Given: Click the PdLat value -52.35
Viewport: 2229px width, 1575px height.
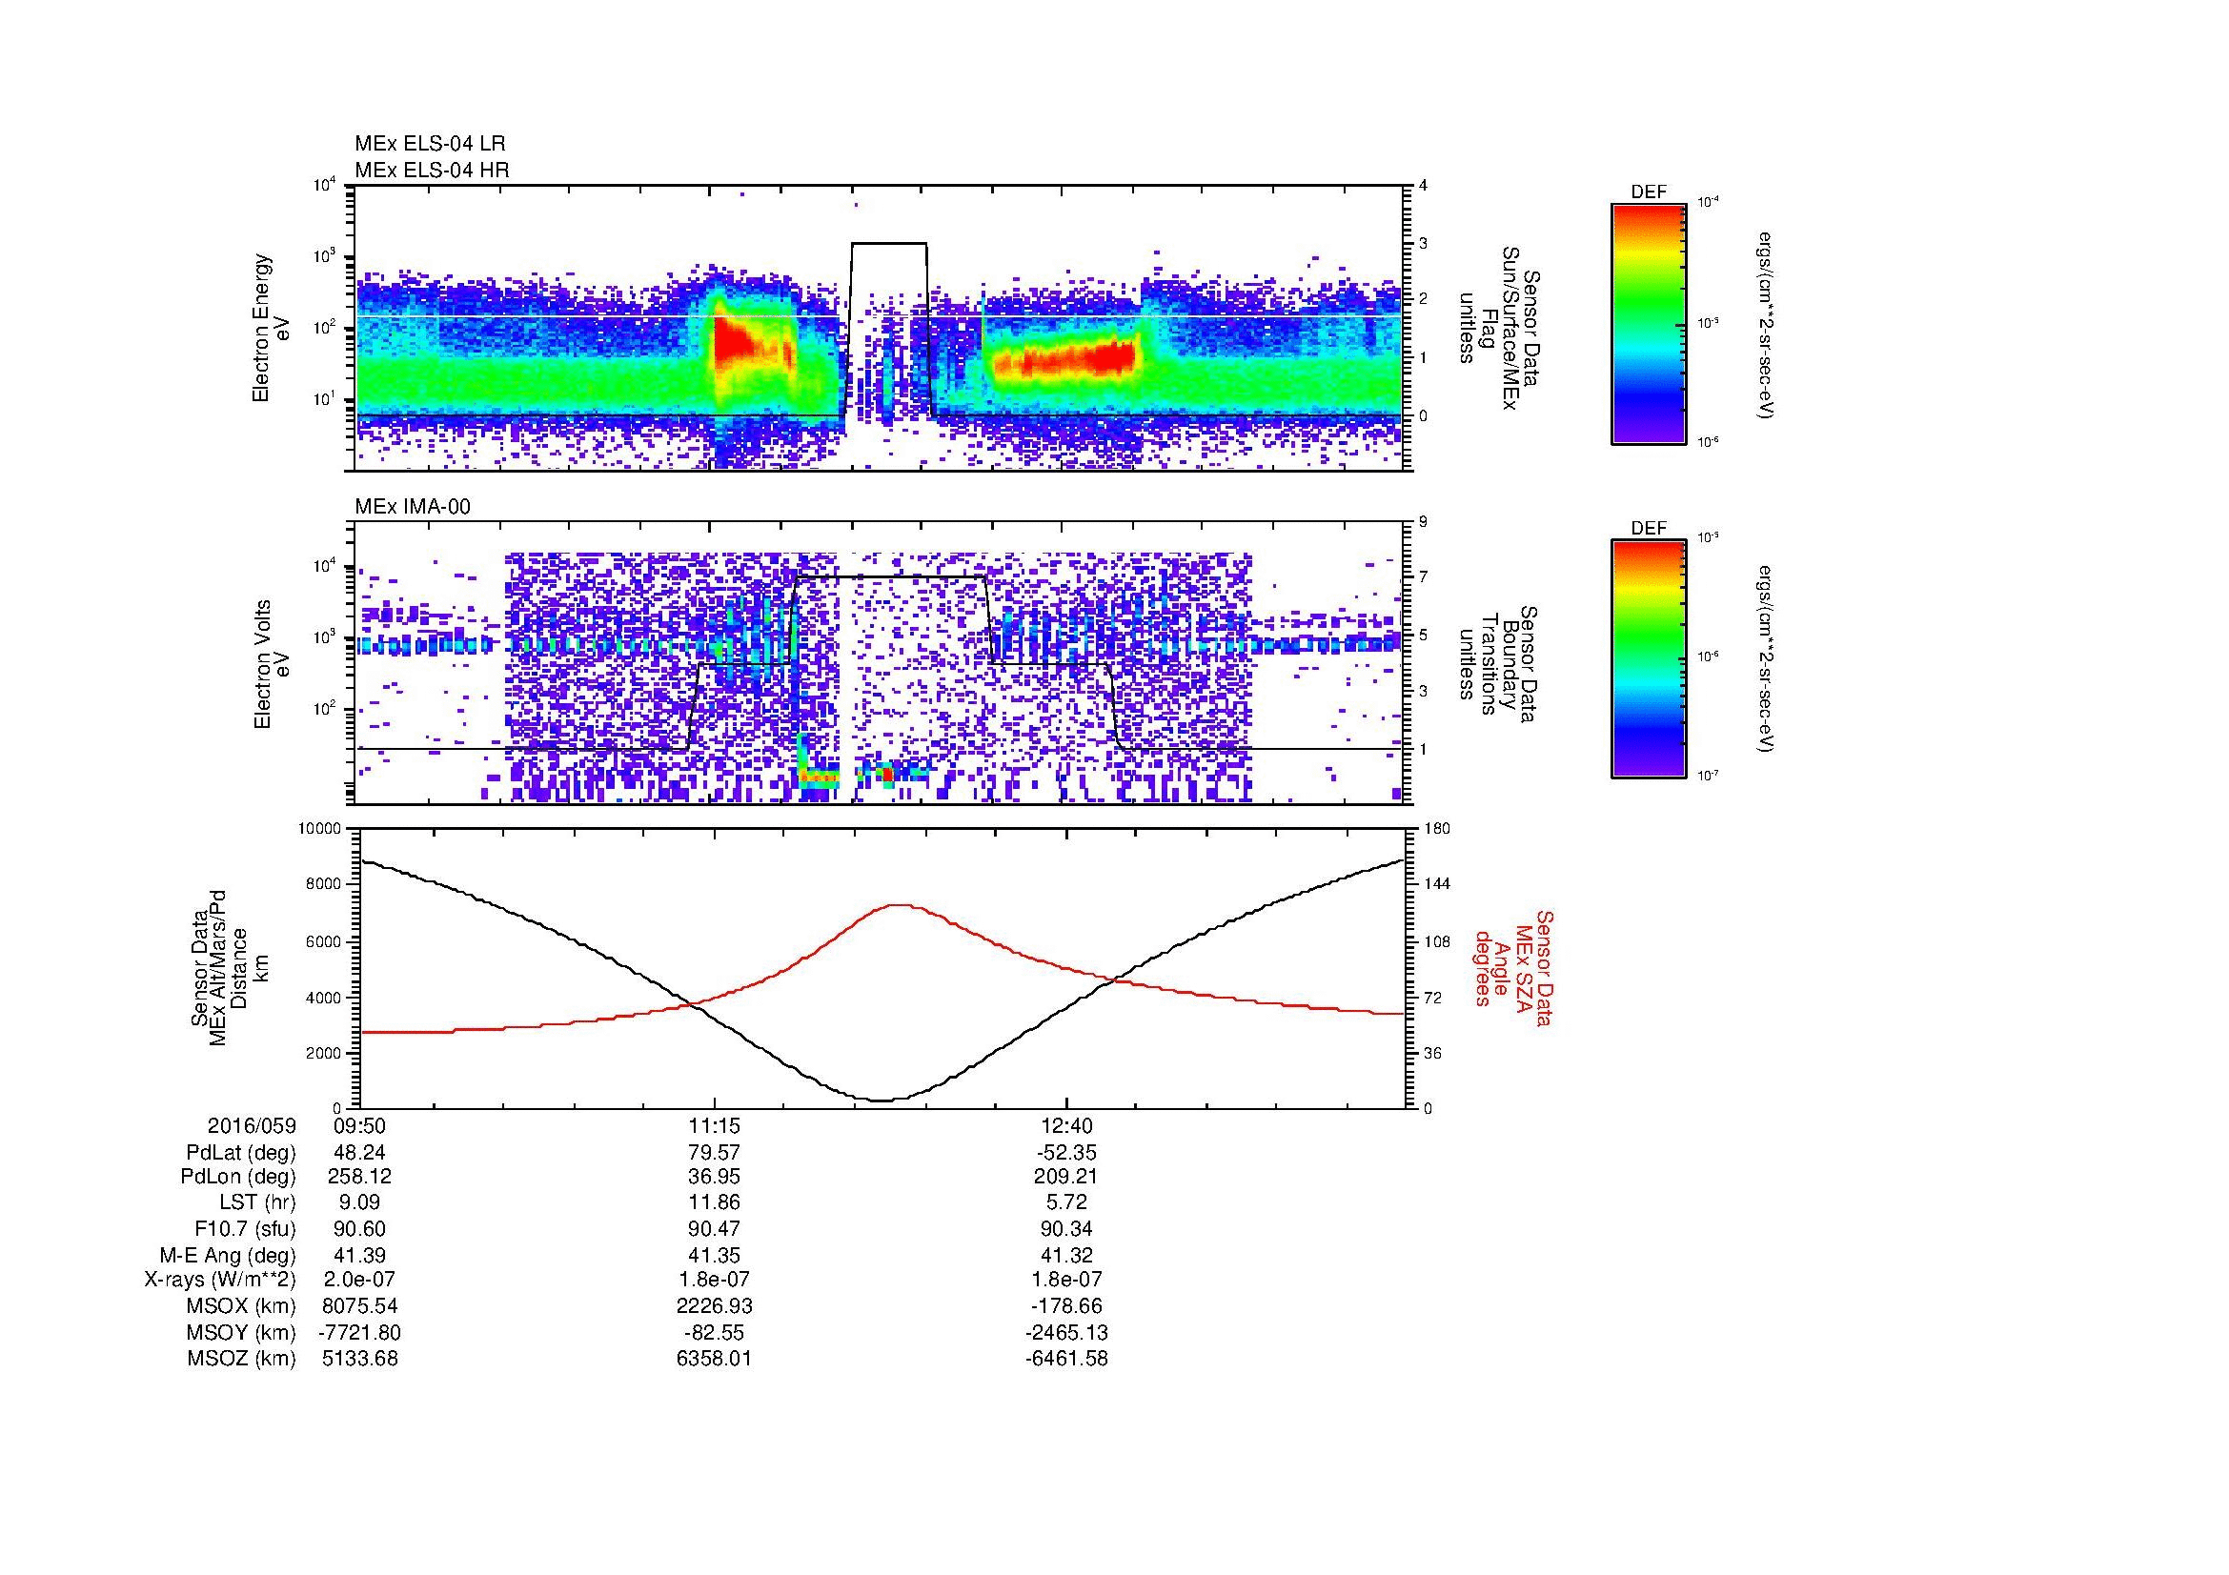Looking at the screenshot, I should (x=1066, y=1152).
